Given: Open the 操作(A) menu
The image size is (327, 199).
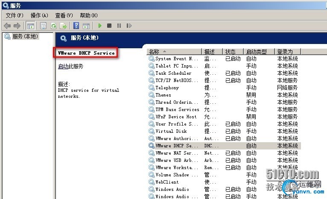Looking at the screenshot, I should pyautogui.click(x=39, y=15).
